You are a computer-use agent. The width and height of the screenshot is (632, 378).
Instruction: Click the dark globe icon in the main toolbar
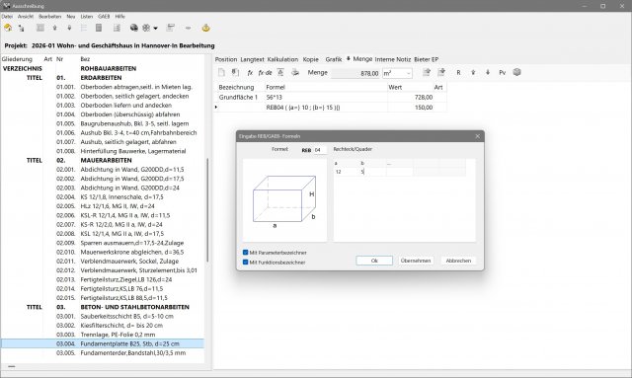click(x=134, y=28)
